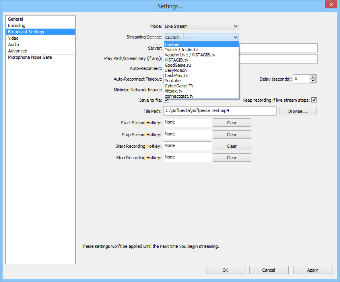Click the Browse... button
This screenshot has height=282, width=340.
point(298,111)
